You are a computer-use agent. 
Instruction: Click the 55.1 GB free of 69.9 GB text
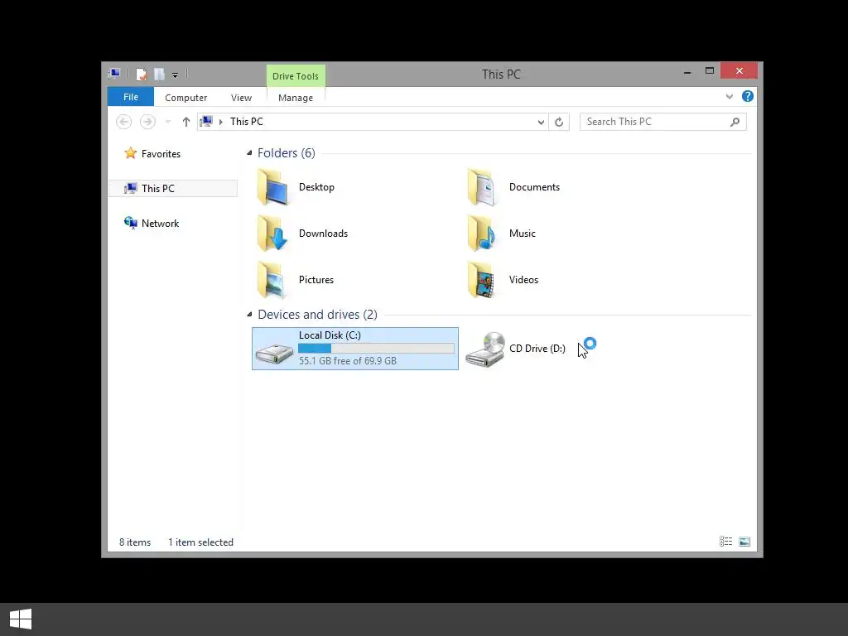pos(348,361)
